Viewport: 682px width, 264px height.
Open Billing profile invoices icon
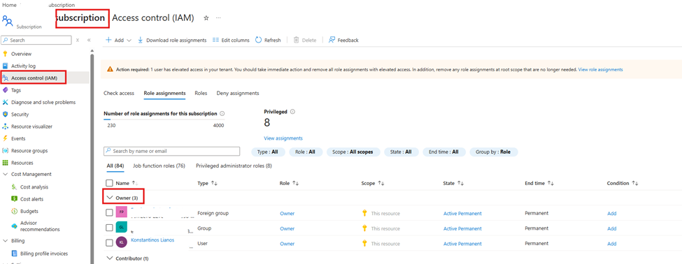(x=14, y=254)
